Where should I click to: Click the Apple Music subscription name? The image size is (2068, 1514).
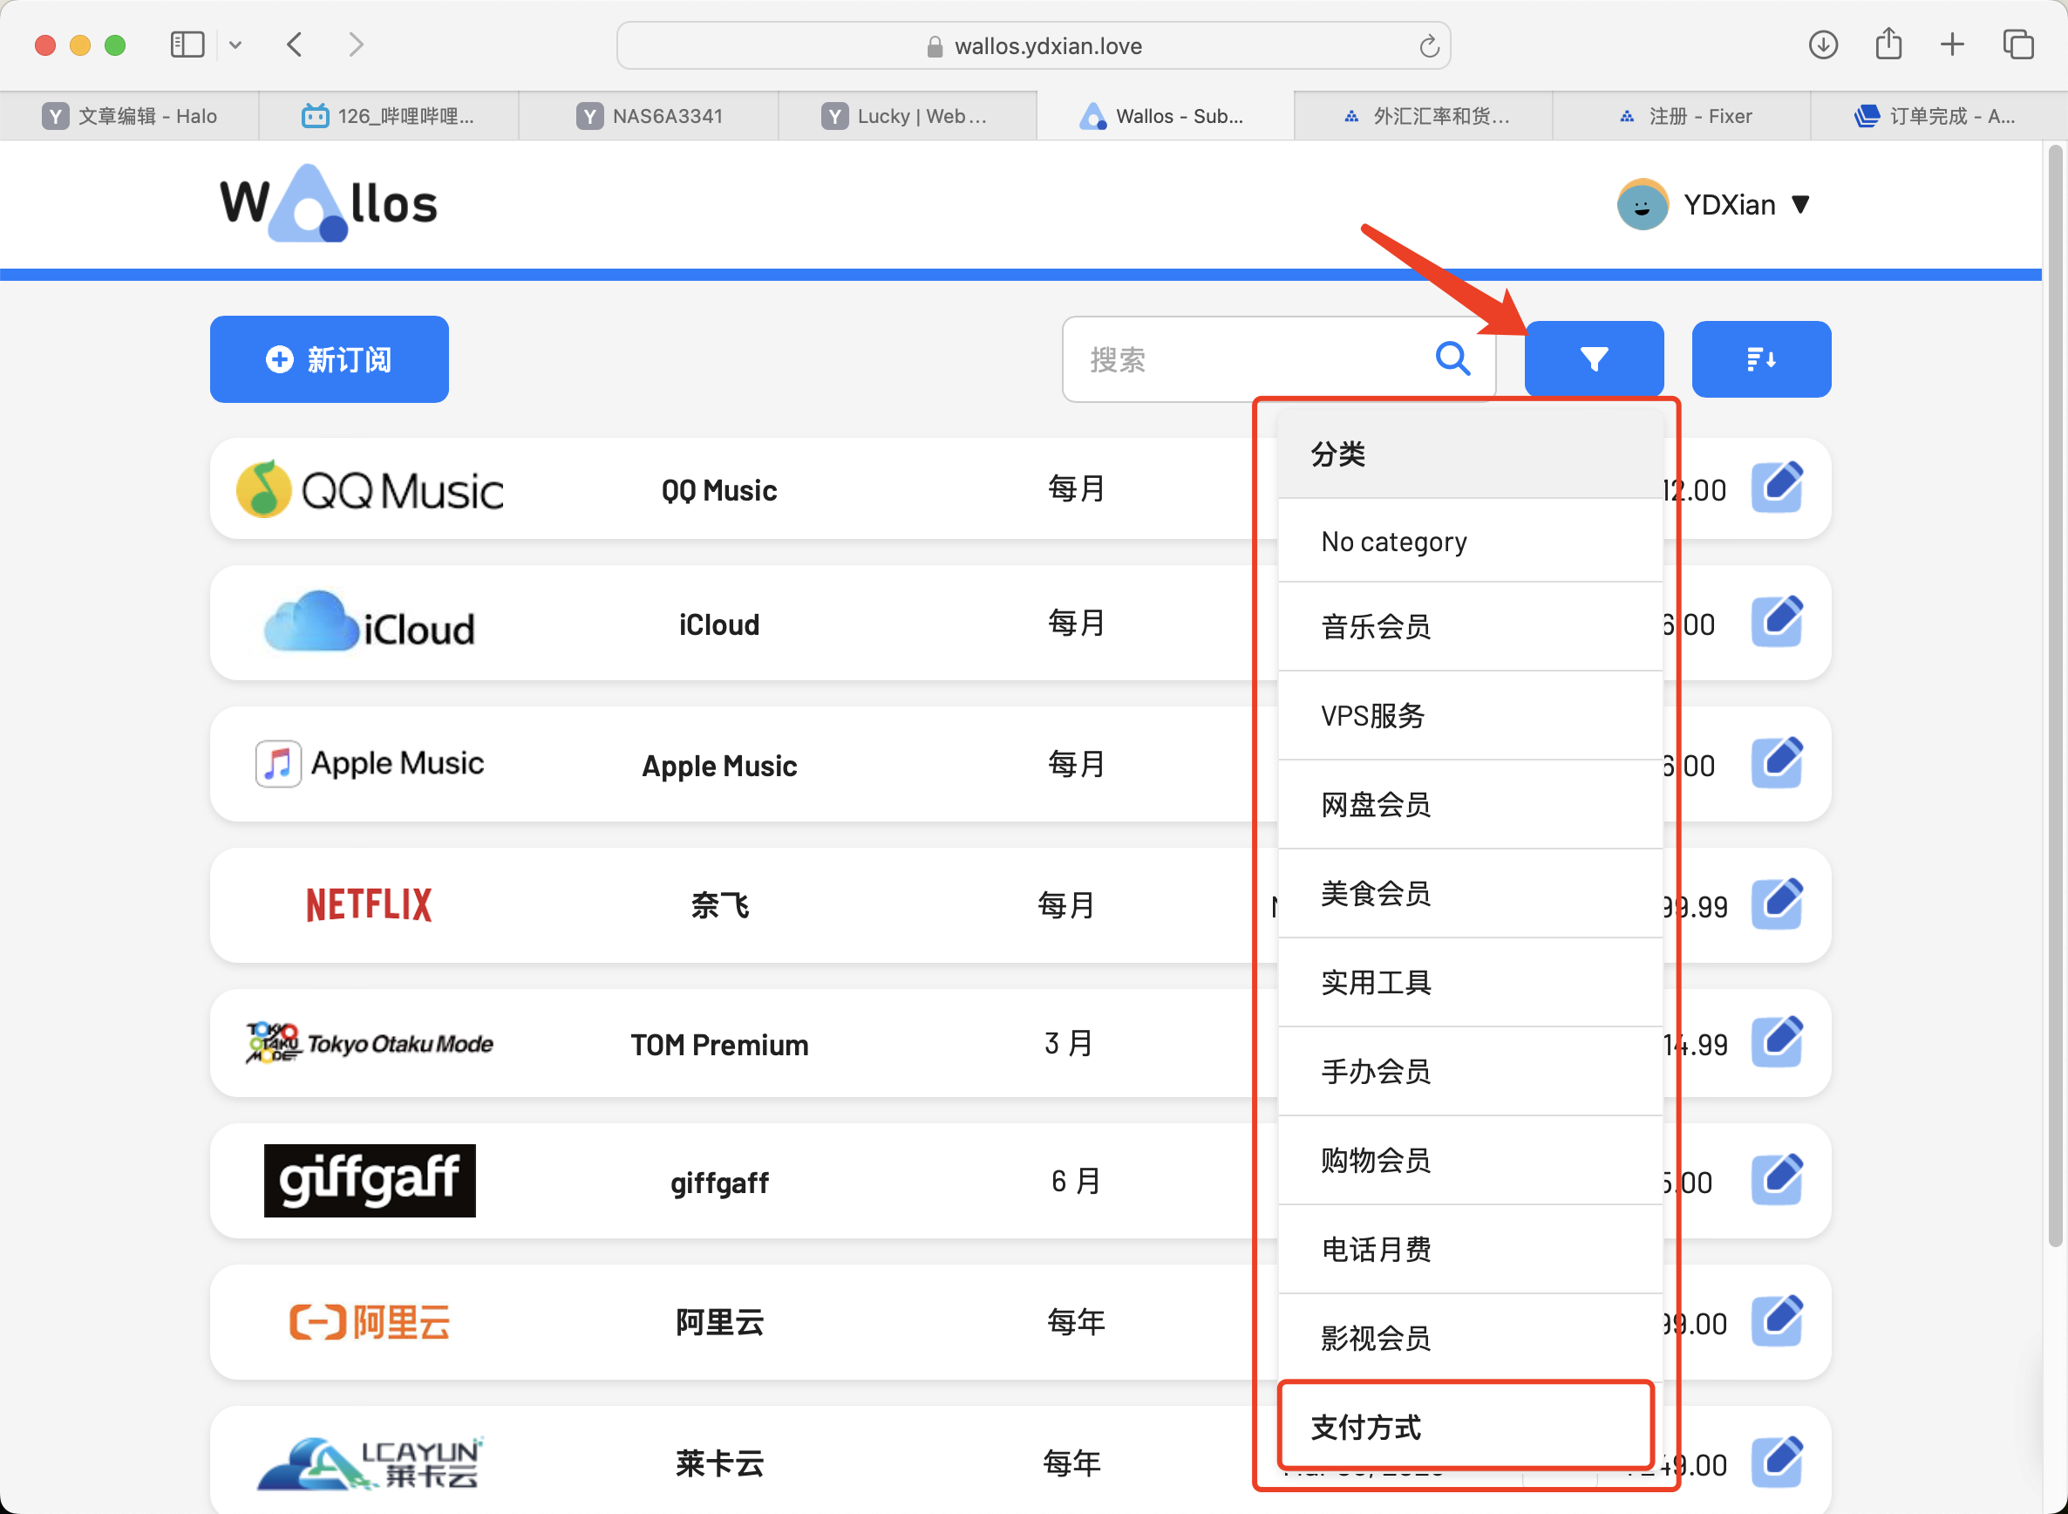click(719, 765)
